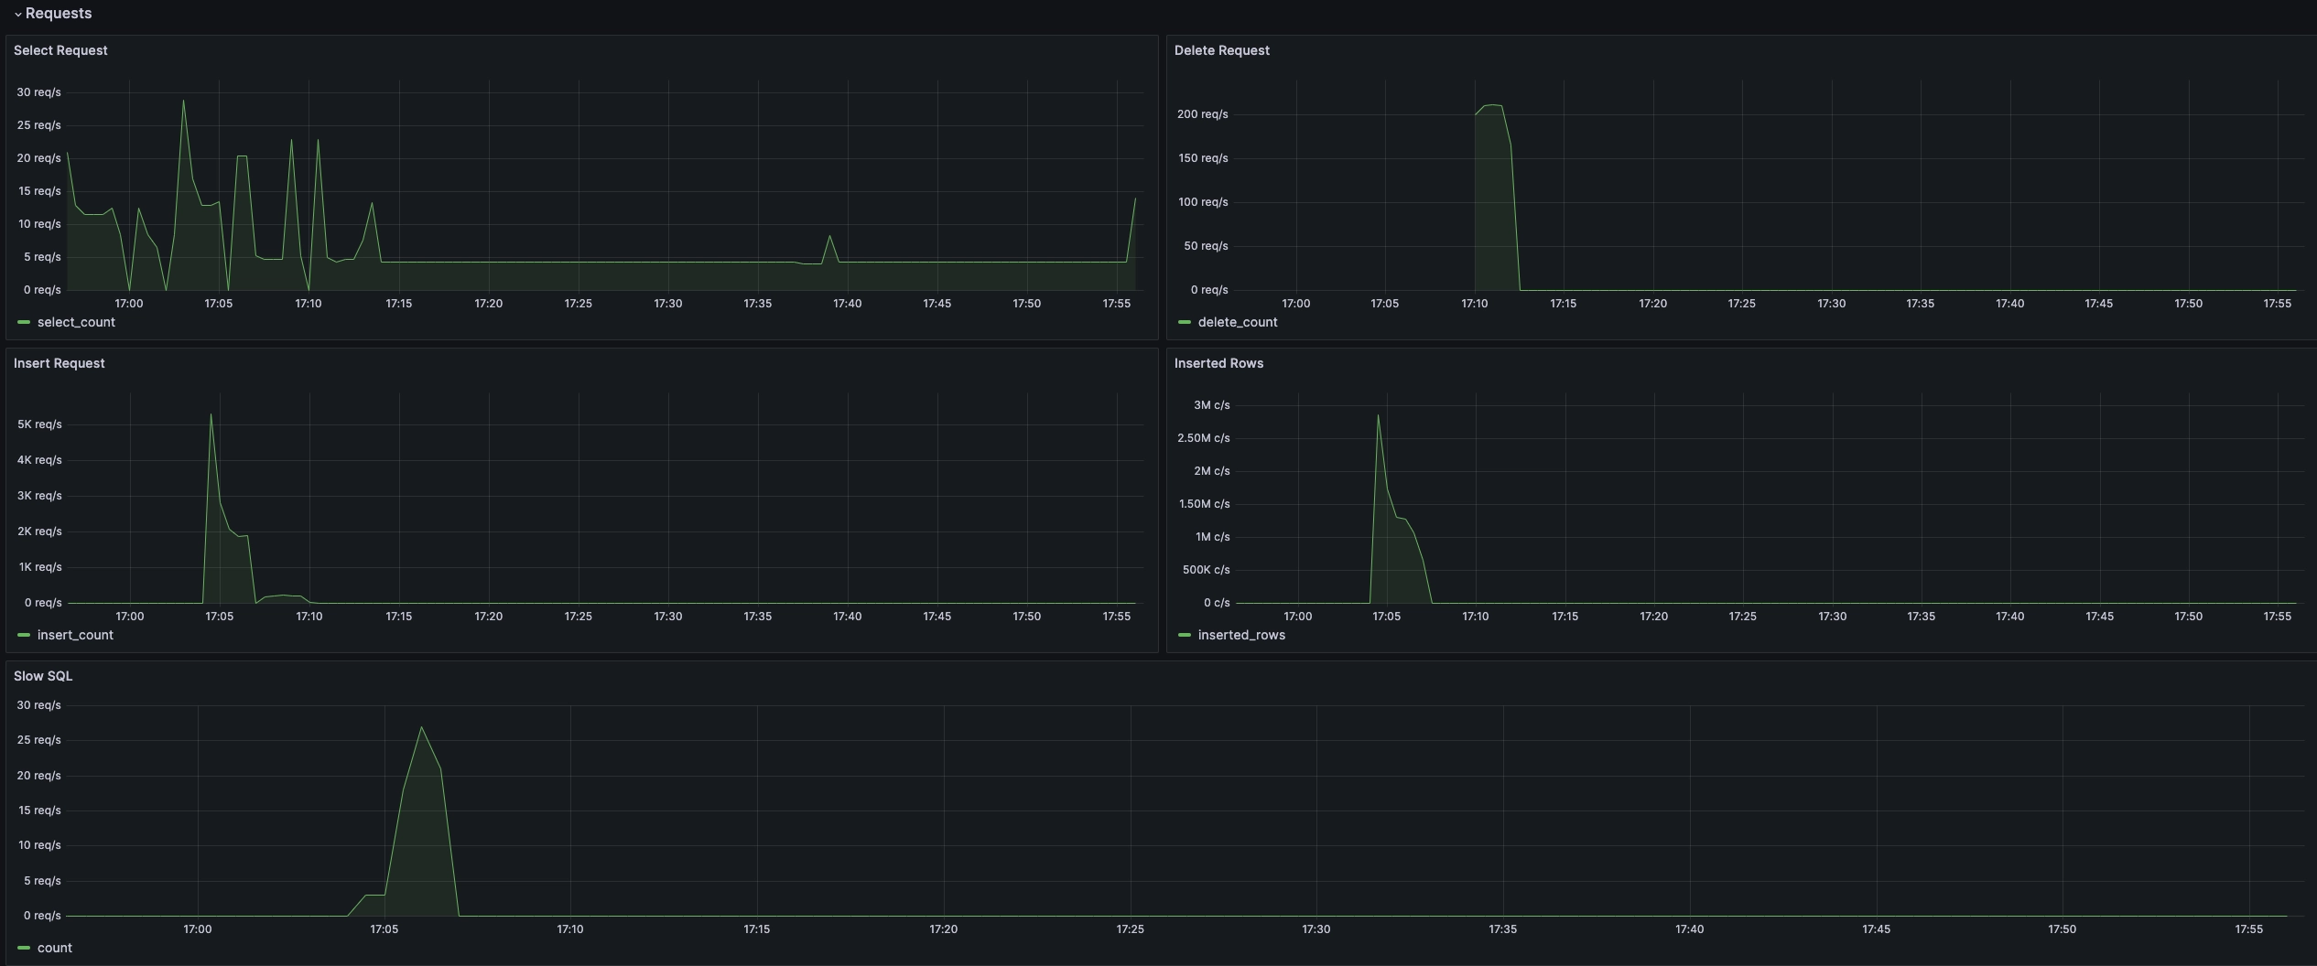Click the Insert Request spike peak above 5K

pyautogui.click(x=211, y=415)
